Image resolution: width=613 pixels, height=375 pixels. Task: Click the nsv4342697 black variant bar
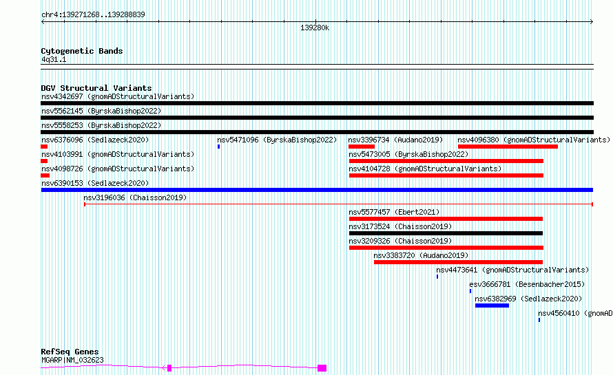coord(317,103)
